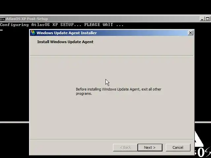
Task: Minimize the AtlasOS XP Post-Setup window
Action: [202, 19]
